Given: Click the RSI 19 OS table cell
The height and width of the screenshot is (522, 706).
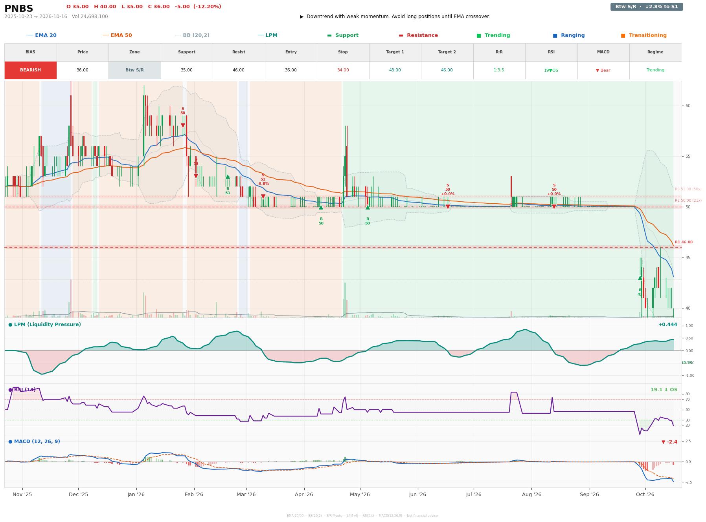Looking at the screenshot, I should tap(551, 70).
